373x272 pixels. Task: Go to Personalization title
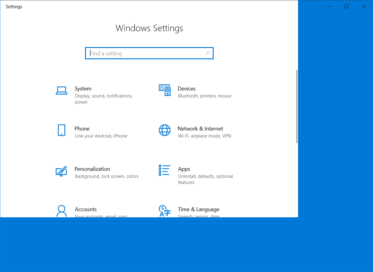point(92,169)
